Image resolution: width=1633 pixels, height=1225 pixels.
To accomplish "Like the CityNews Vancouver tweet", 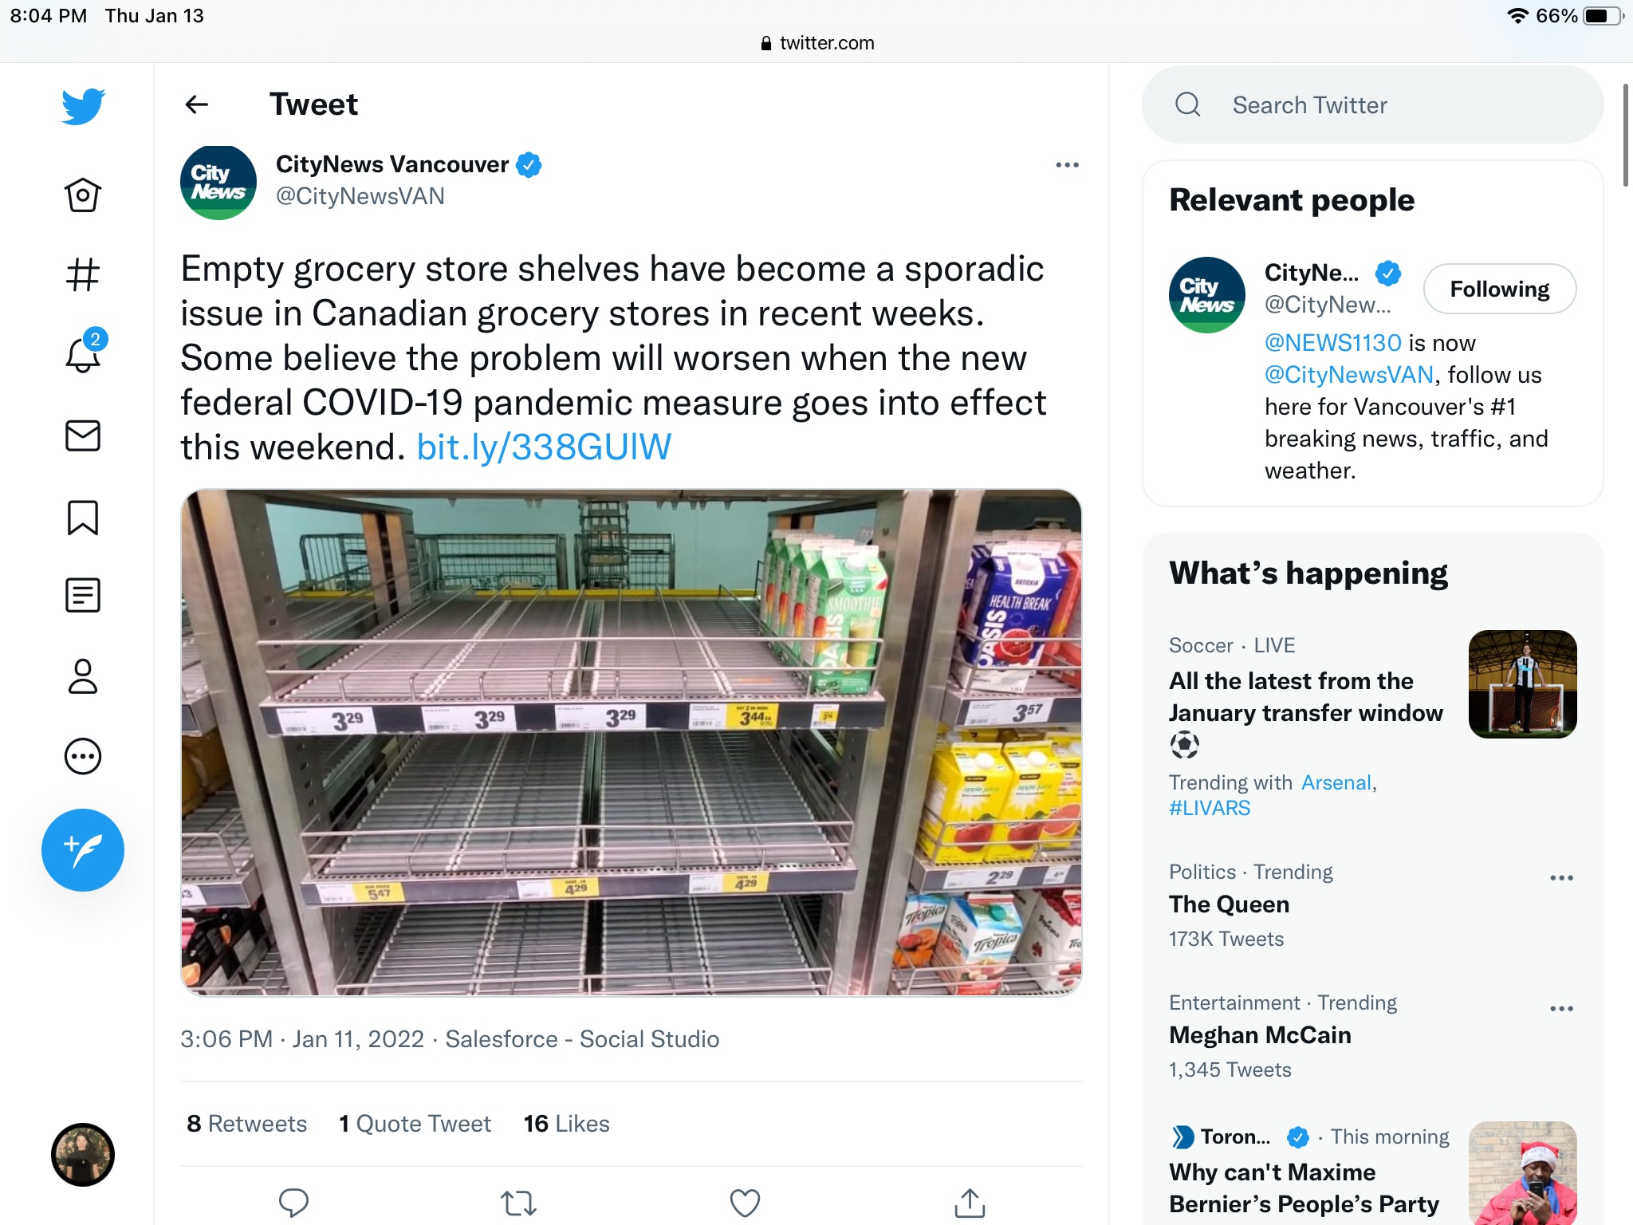I will (x=745, y=1202).
